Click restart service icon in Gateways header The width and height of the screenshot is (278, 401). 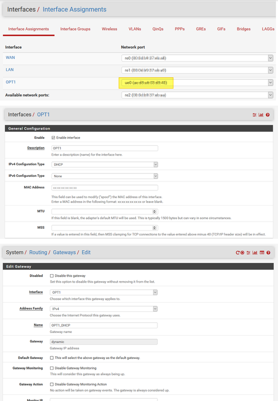pos(237,253)
